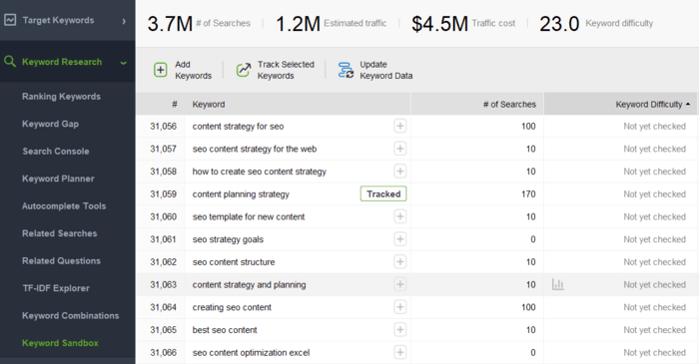Select keyword 'how to create seo content strategy'
Image resolution: width=699 pixels, height=364 pixels.
[x=259, y=172]
